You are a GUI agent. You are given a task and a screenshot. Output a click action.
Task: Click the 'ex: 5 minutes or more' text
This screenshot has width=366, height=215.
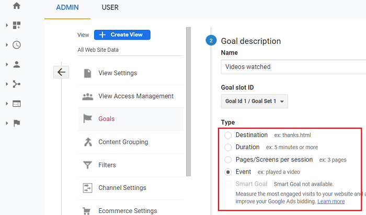[x=292, y=148]
